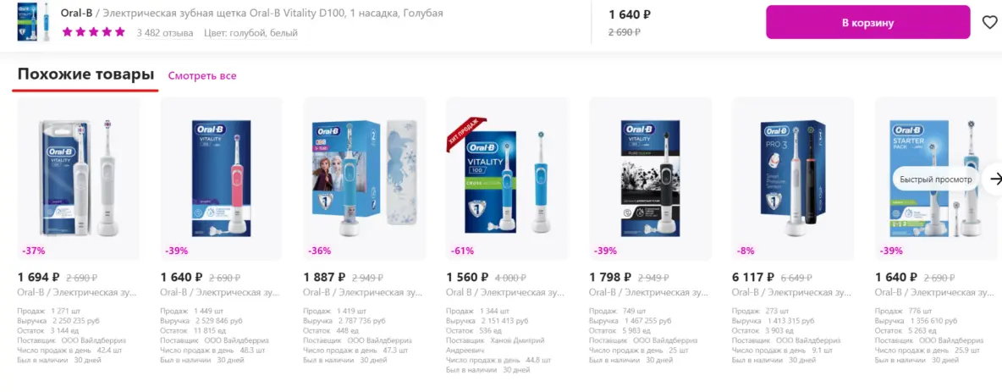Open the white Vitality toothbrush at 1 694 ₽
1002x392 pixels.
[x=78, y=179]
